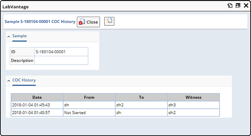Collapse the Sample section chevron
This screenshot has width=251, height=136.
[9, 37]
